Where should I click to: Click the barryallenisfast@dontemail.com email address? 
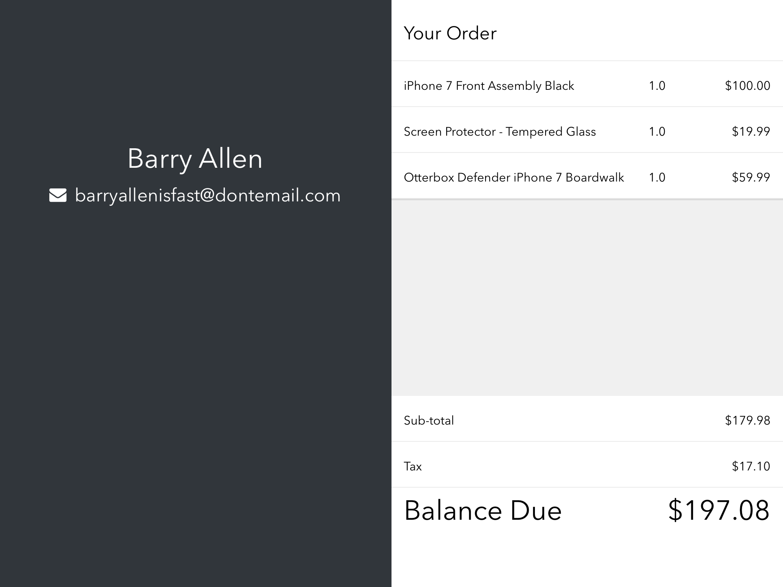pos(208,195)
